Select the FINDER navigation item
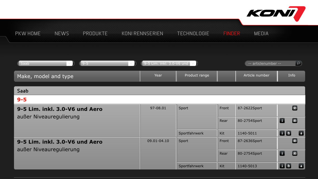 (x=232, y=34)
